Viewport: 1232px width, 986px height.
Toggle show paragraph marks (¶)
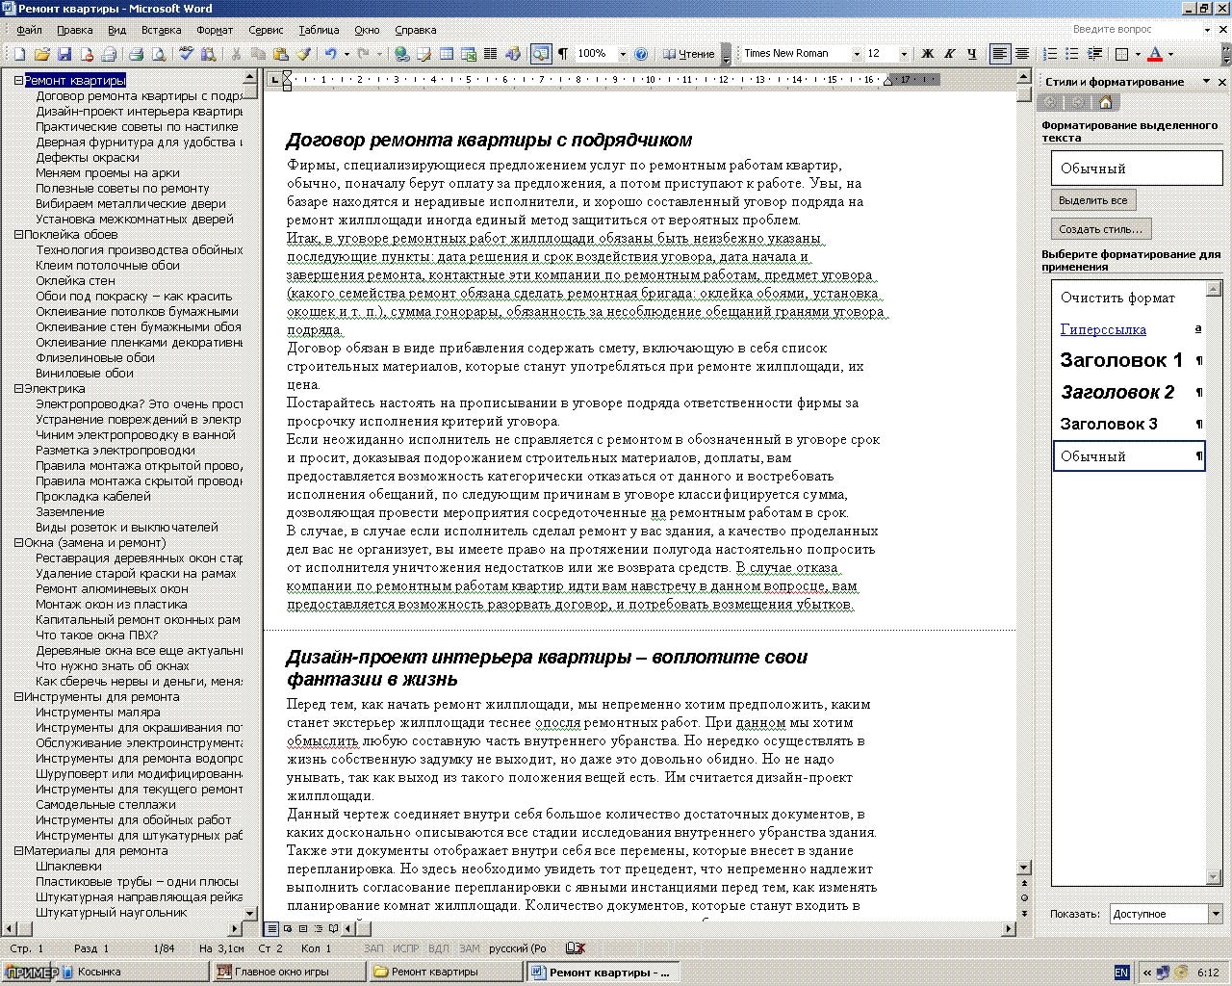point(563,54)
